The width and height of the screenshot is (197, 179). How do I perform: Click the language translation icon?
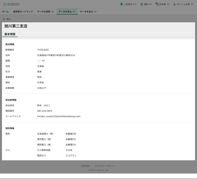[157, 4]
